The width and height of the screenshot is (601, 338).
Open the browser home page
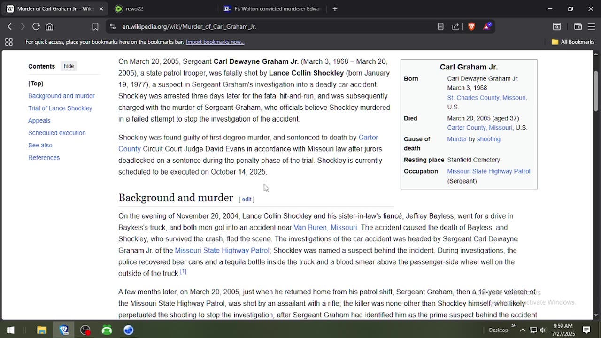pos(49,27)
